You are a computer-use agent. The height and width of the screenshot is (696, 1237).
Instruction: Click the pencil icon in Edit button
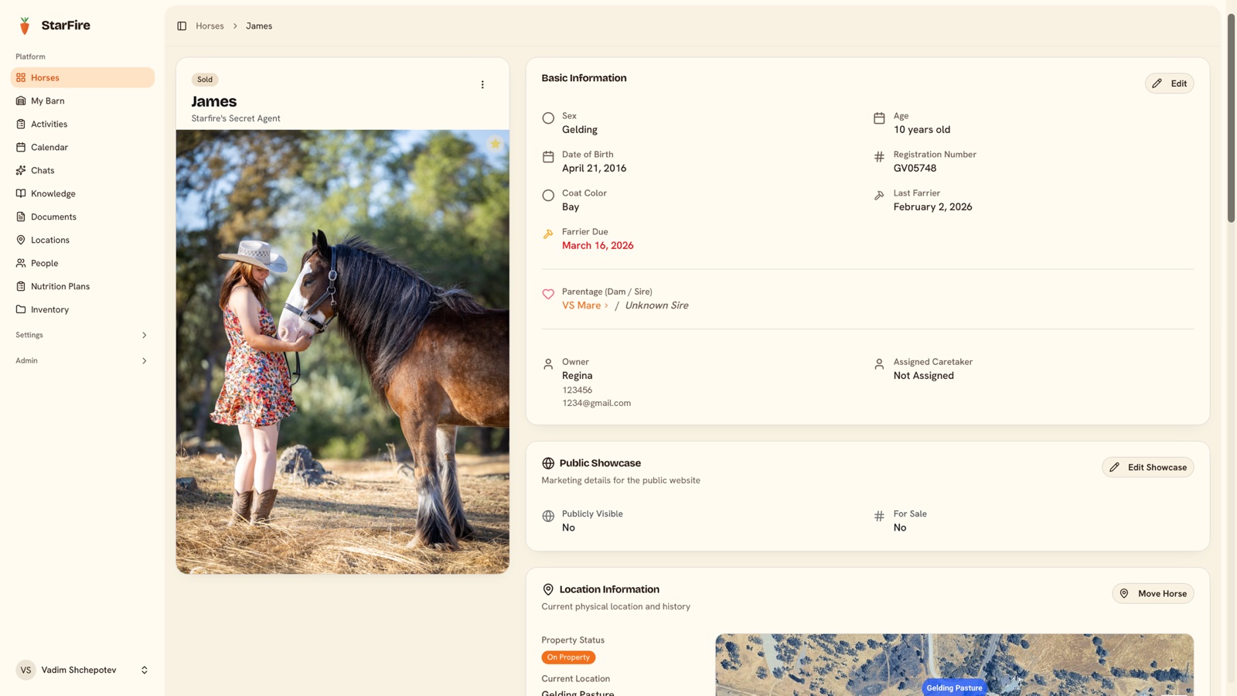[x=1157, y=84]
